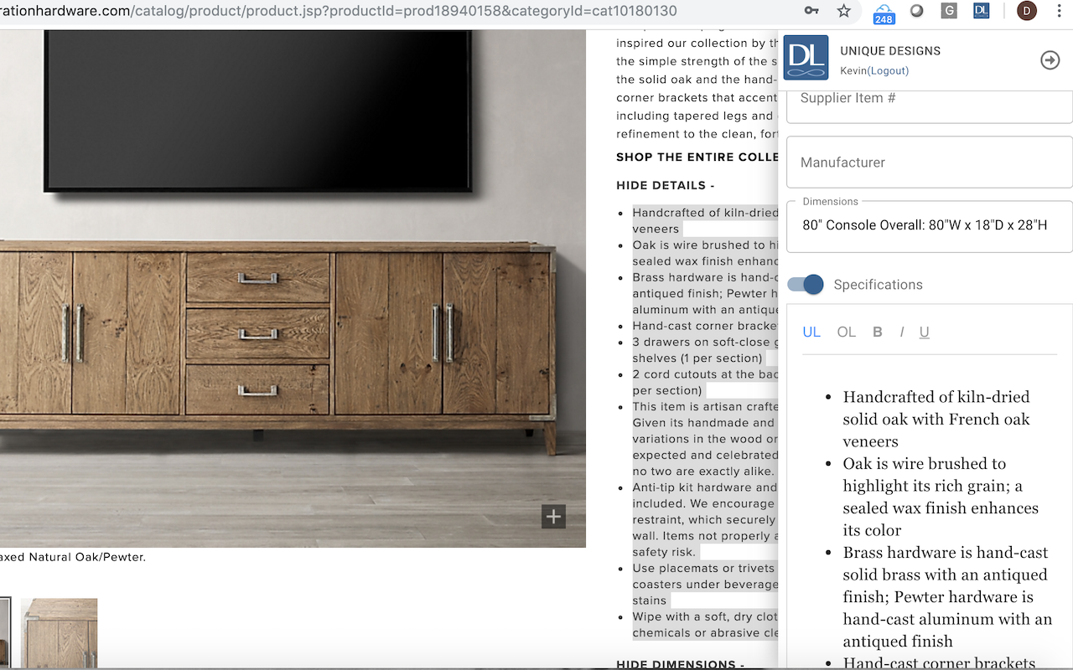Click the circular arrow submit icon in panel
This screenshot has height=670, width=1073.
[1050, 60]
